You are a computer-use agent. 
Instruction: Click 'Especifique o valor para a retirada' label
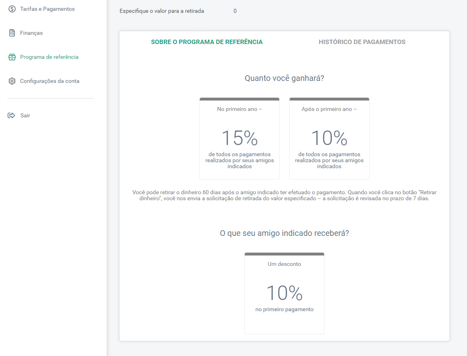point(162,11)
